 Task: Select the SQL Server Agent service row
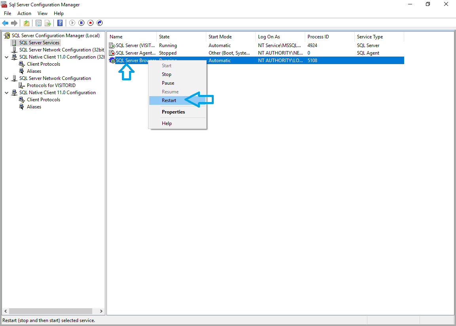click(x=135, y=53)
